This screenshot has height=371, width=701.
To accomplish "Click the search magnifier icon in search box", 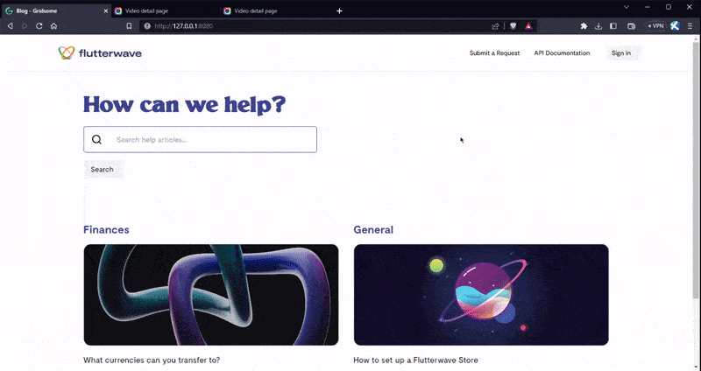I will [96, 140].
